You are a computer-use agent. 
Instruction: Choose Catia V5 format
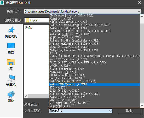tap(94, 25)
